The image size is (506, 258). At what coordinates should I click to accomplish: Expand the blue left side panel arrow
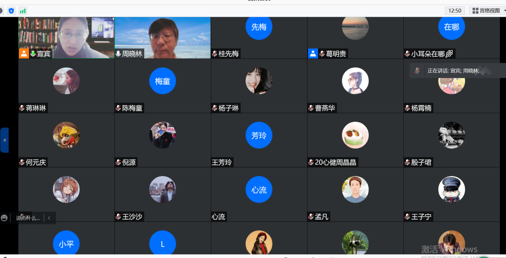point(5,140)
